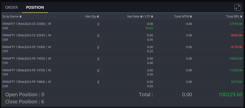Viewport: 245px width, 108px height.
Task: Select FINNIFTY 13Feb2024 PE 19550 scrip
Action: pos(27,59)
